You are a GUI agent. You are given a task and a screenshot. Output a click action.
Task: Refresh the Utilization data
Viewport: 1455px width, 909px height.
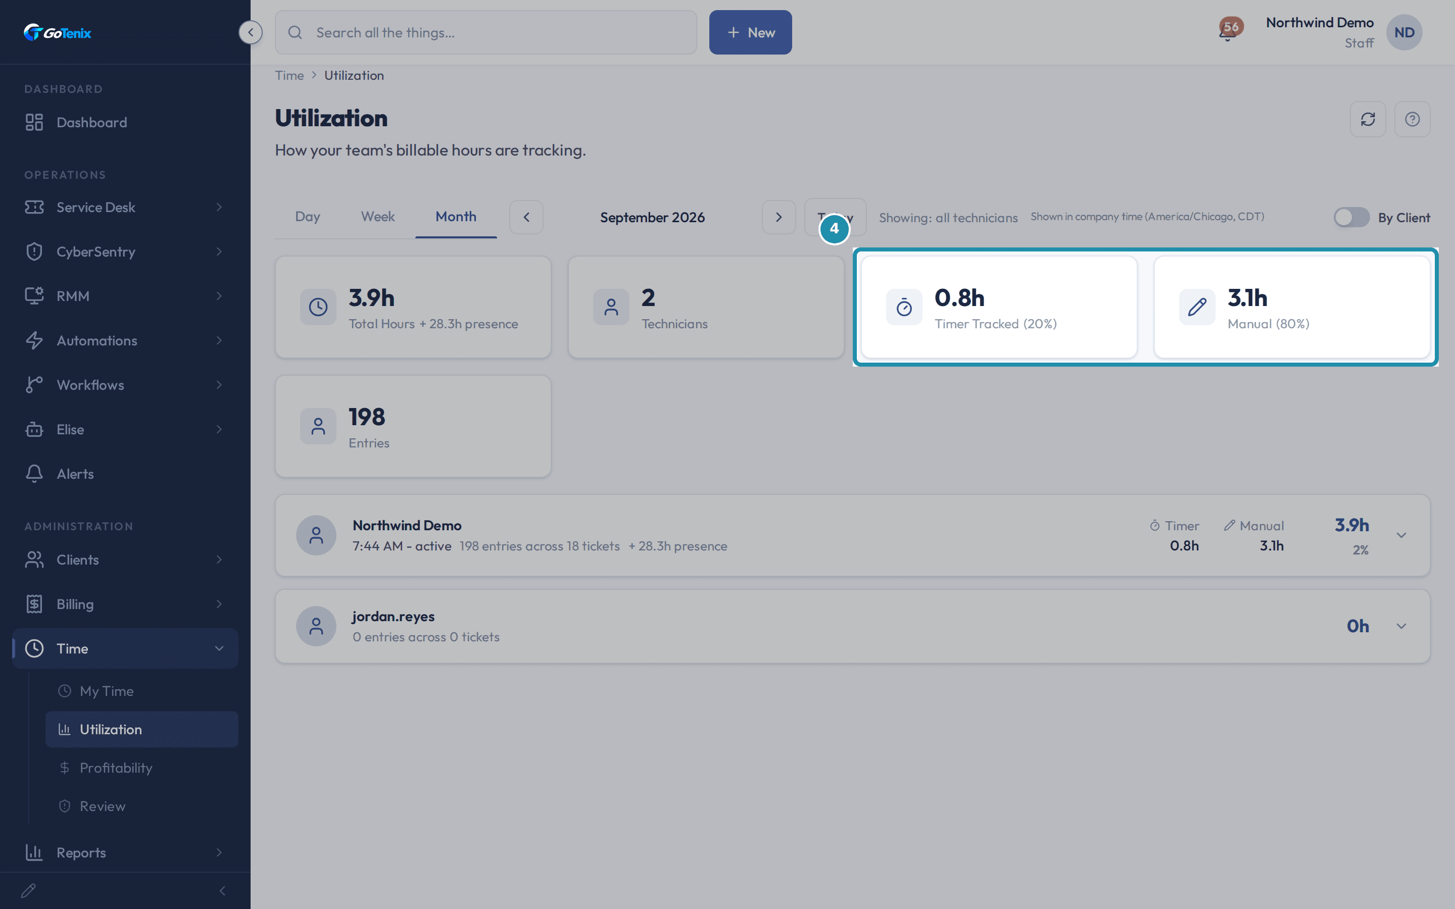1368,119
